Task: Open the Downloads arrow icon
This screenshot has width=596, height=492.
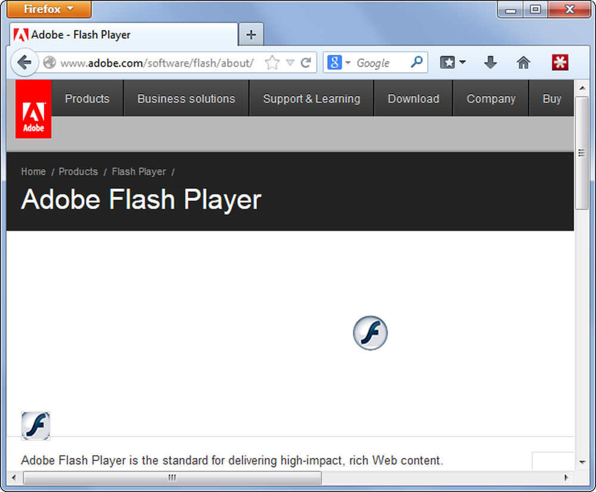Action: (x=491, y=63)
